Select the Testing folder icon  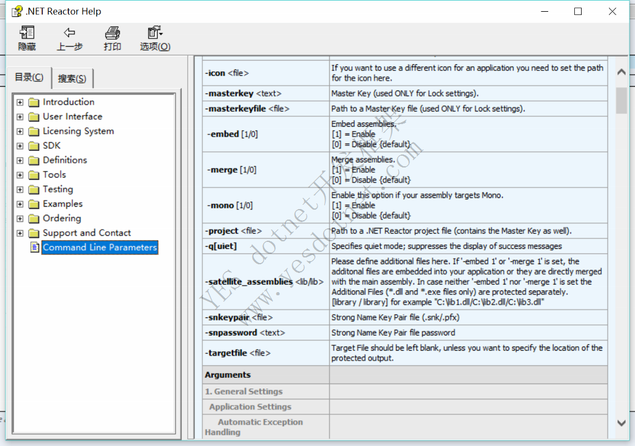point(34,190)
